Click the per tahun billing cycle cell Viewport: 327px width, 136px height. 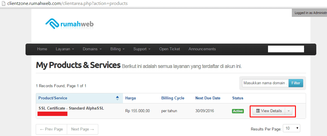tap(169, 111)
